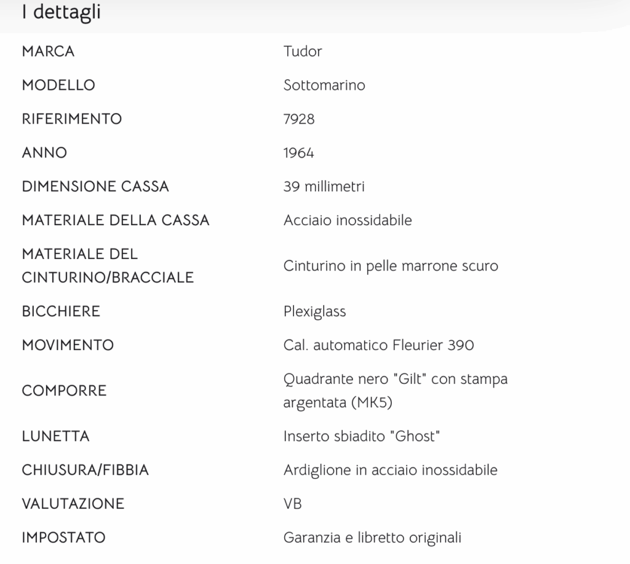Select the brand value "Tudor"
This screenshot has height=564, width=630.
coord(302,51)
